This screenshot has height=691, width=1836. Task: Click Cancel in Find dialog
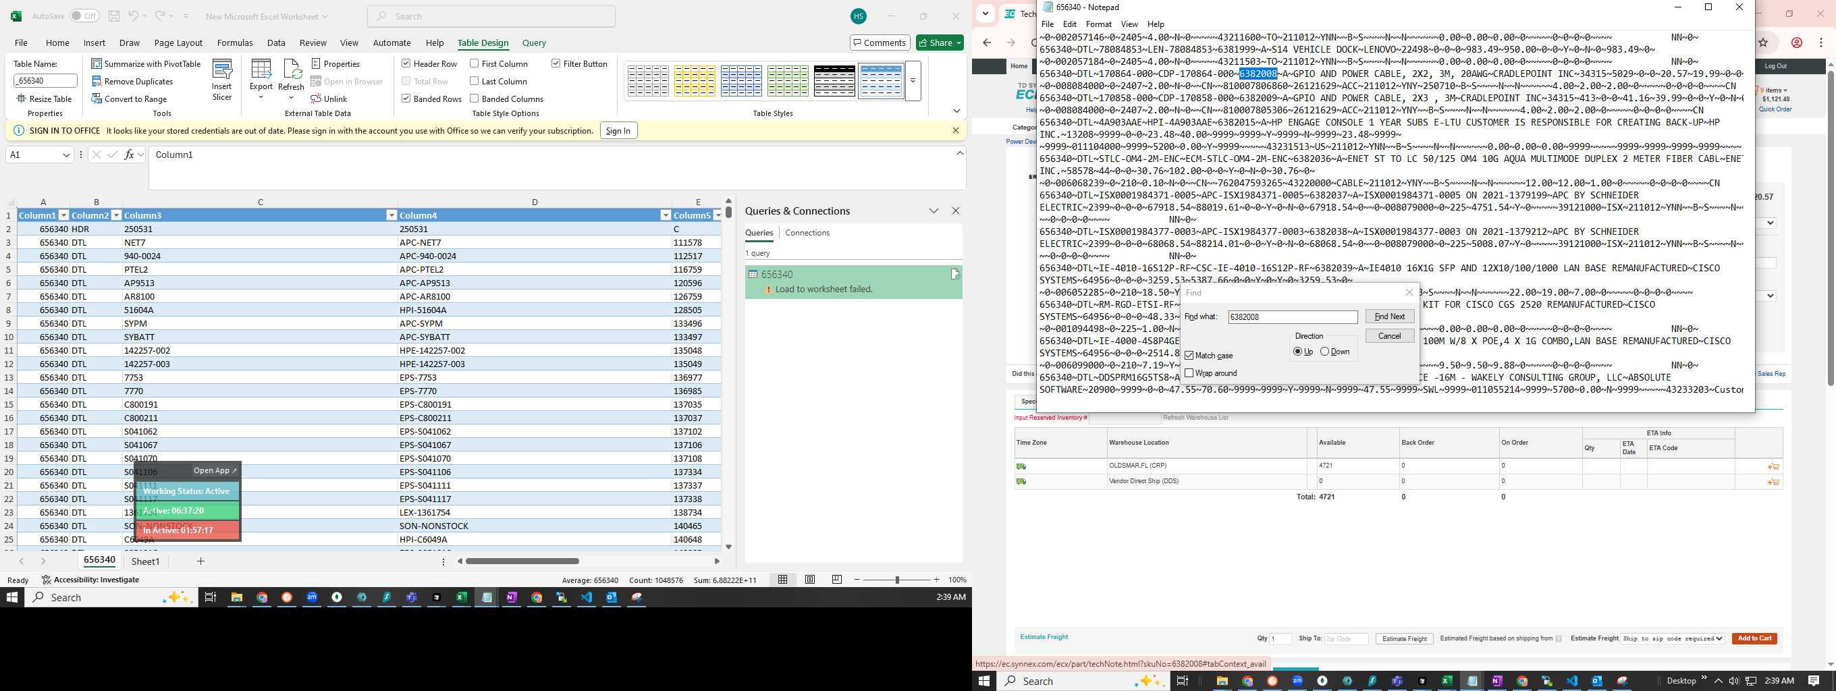1390,336
